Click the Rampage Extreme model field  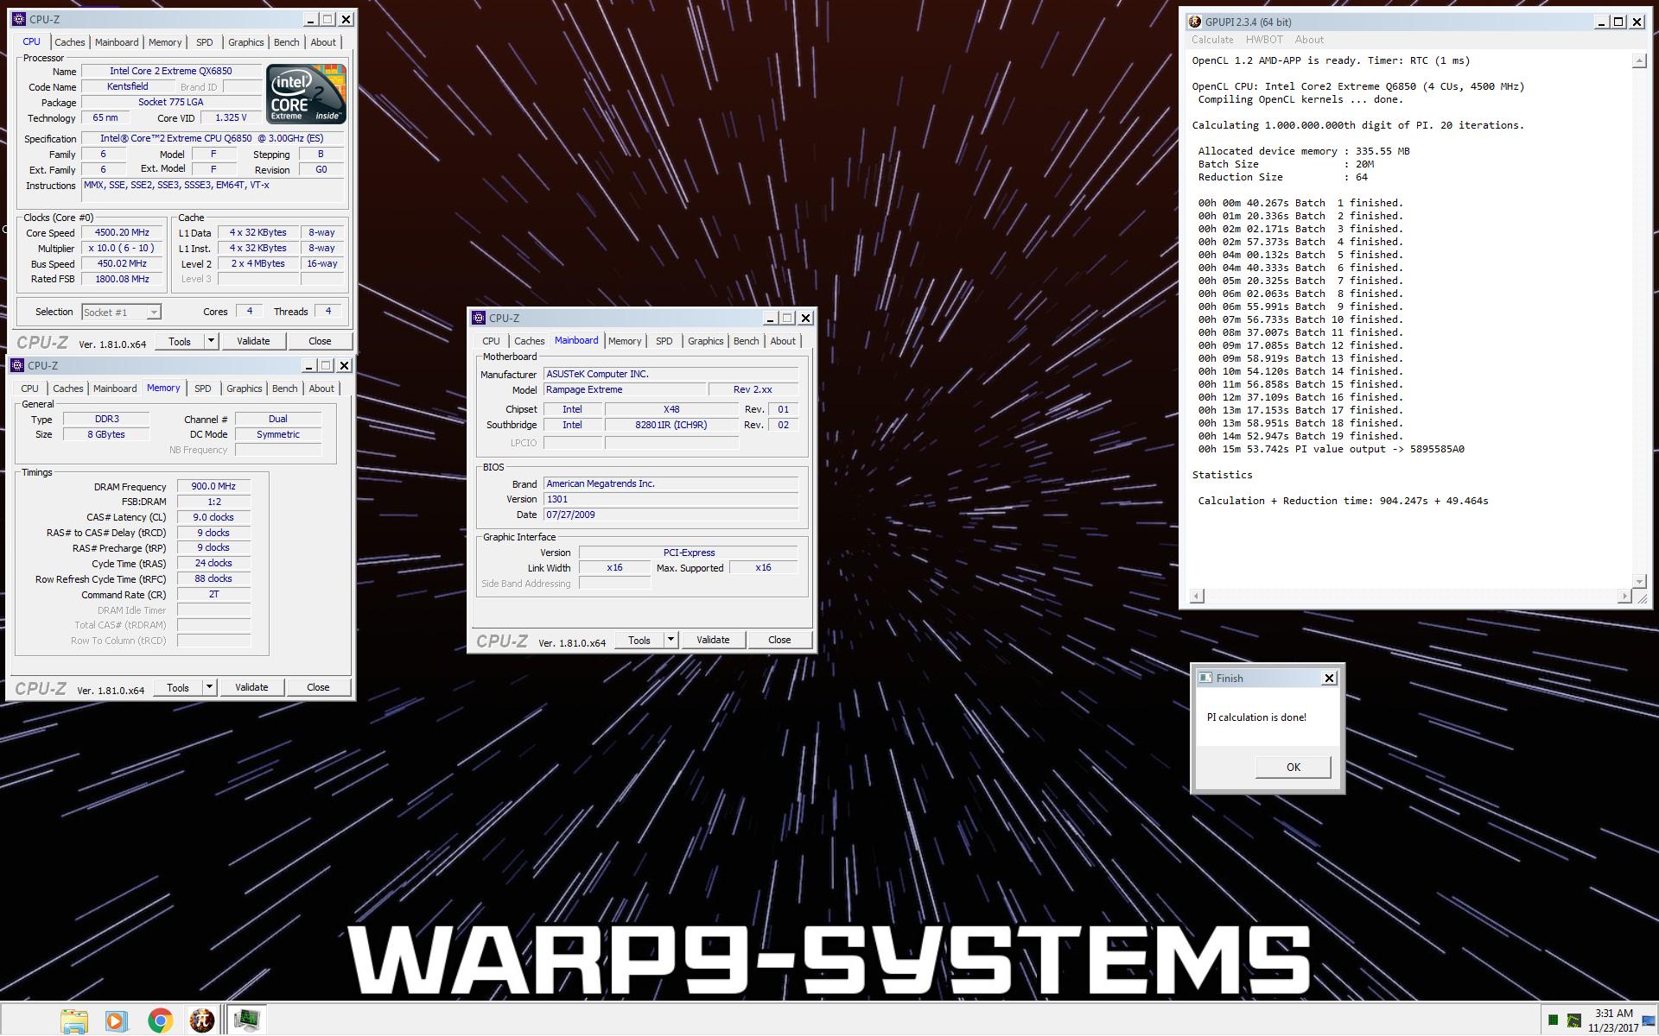click(625, 390)
